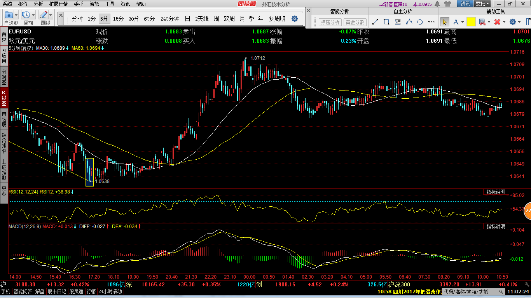
Task: Click the blue 资讯 button
Action: 465,4
